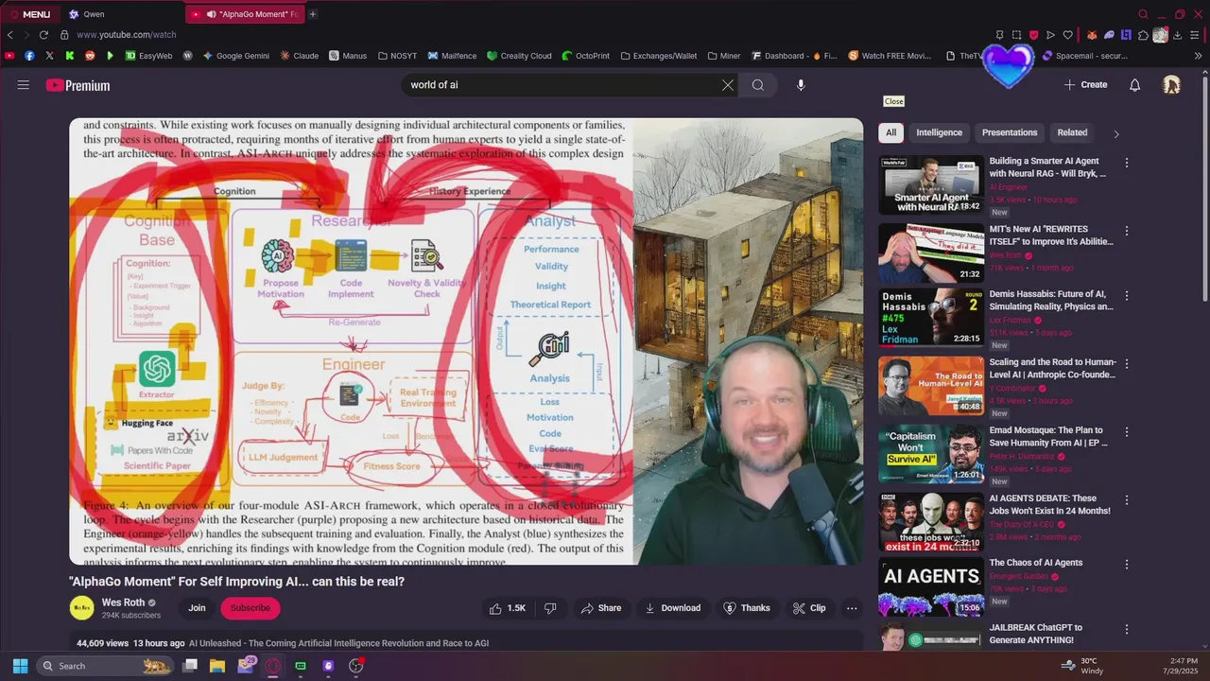
Task: Open YouTube notifications bell
Action: point(1134,85)
